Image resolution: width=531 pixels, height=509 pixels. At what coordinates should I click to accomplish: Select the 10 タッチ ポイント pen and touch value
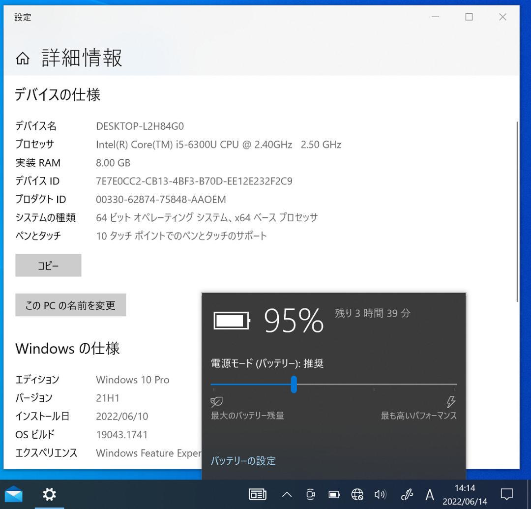pos(181,236)
